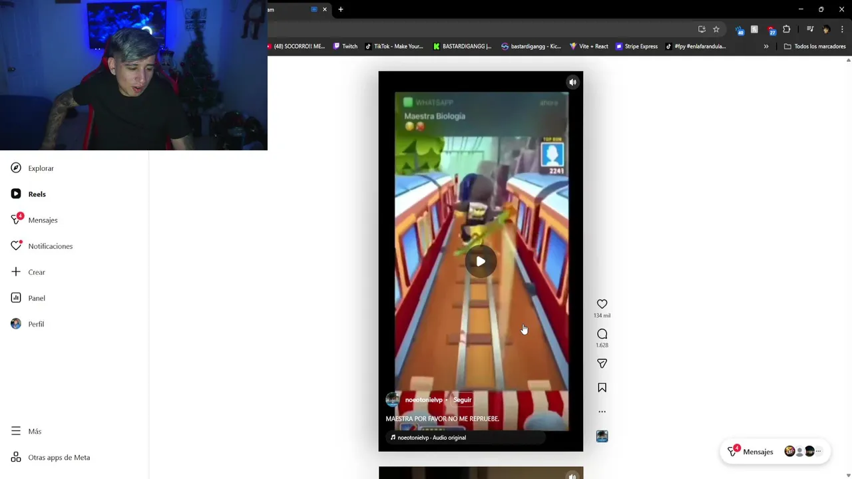Open the bastardigangg - Kic... bookmark
Screen dimensions: 852x479
(531, 47)
